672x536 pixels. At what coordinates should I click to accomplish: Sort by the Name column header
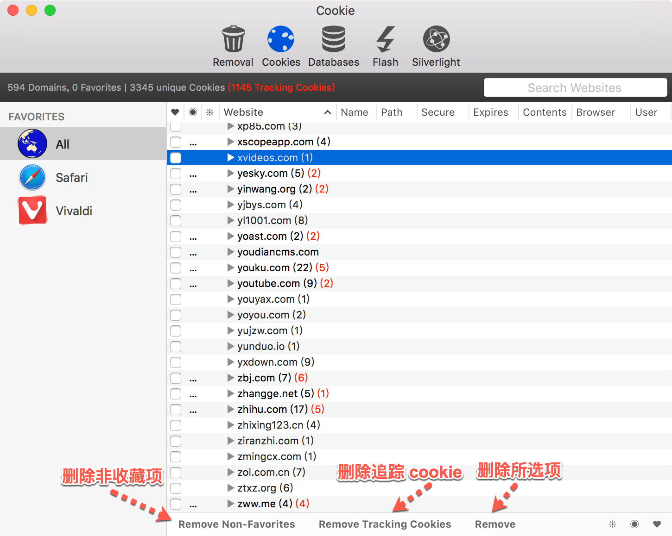click(355, 112)
